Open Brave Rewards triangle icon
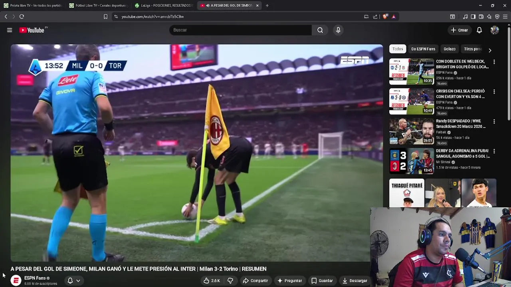Viewport: 511px width, 287px height. click(394, 16)
